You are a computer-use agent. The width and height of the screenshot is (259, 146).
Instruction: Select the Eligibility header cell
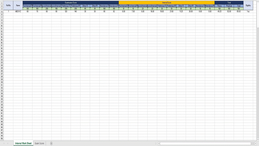coord(248,5)
